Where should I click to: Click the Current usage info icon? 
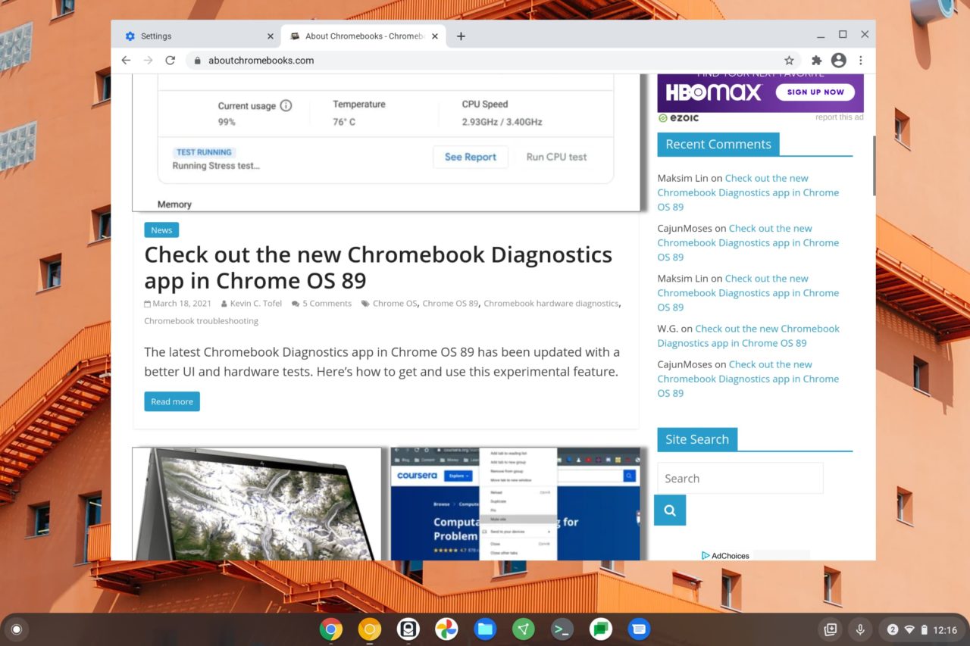pos(286,105)
